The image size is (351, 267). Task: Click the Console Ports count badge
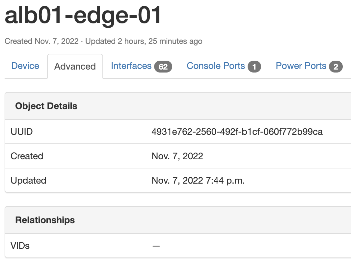[254, 67]
